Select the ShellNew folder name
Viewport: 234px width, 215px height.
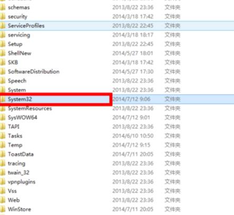coord(20,53)
